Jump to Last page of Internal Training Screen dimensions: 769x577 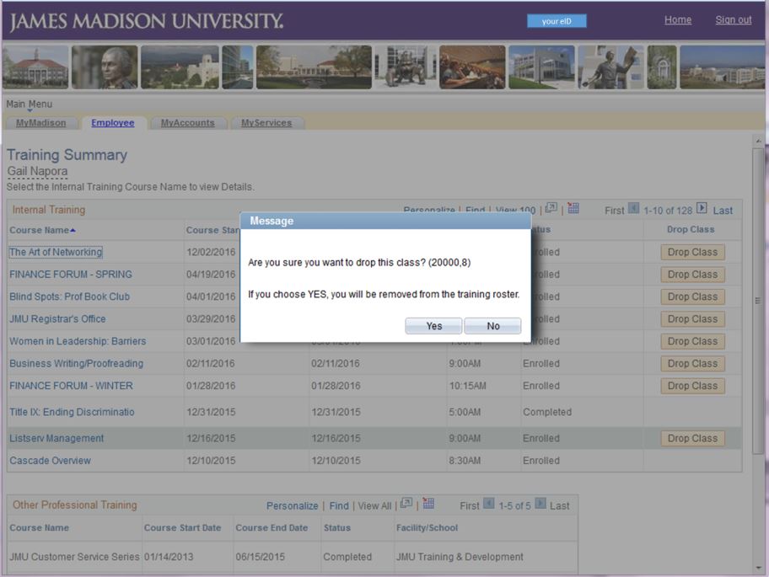tap(723, 211)
